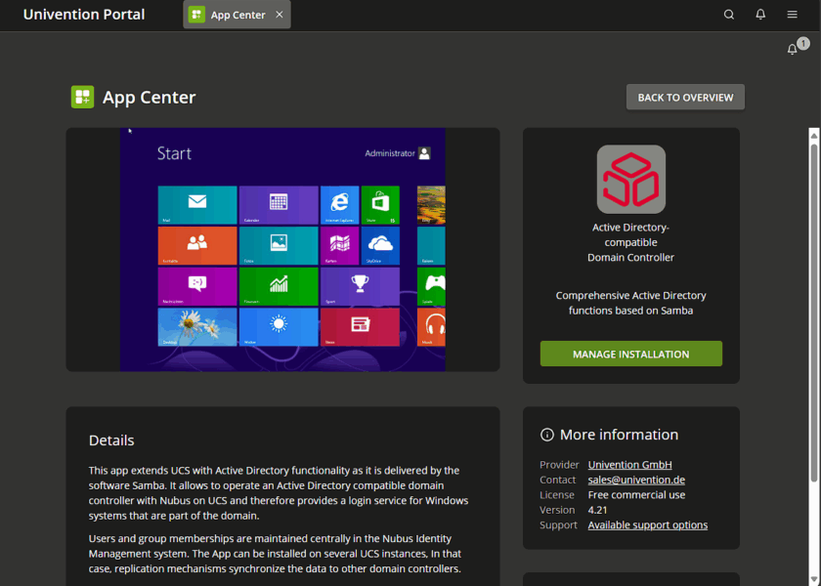
Task: Open the notifications bell in top header
Action: pos(760,15)
